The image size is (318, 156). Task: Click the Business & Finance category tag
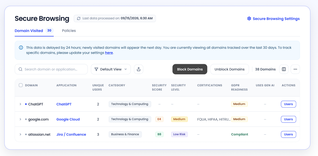(125, 134)
